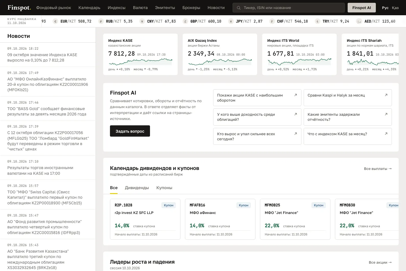406x271 pixels.
Task: Click arrow icon on 'Покажи акции KASE' prompt
Action: click(295, 95)
